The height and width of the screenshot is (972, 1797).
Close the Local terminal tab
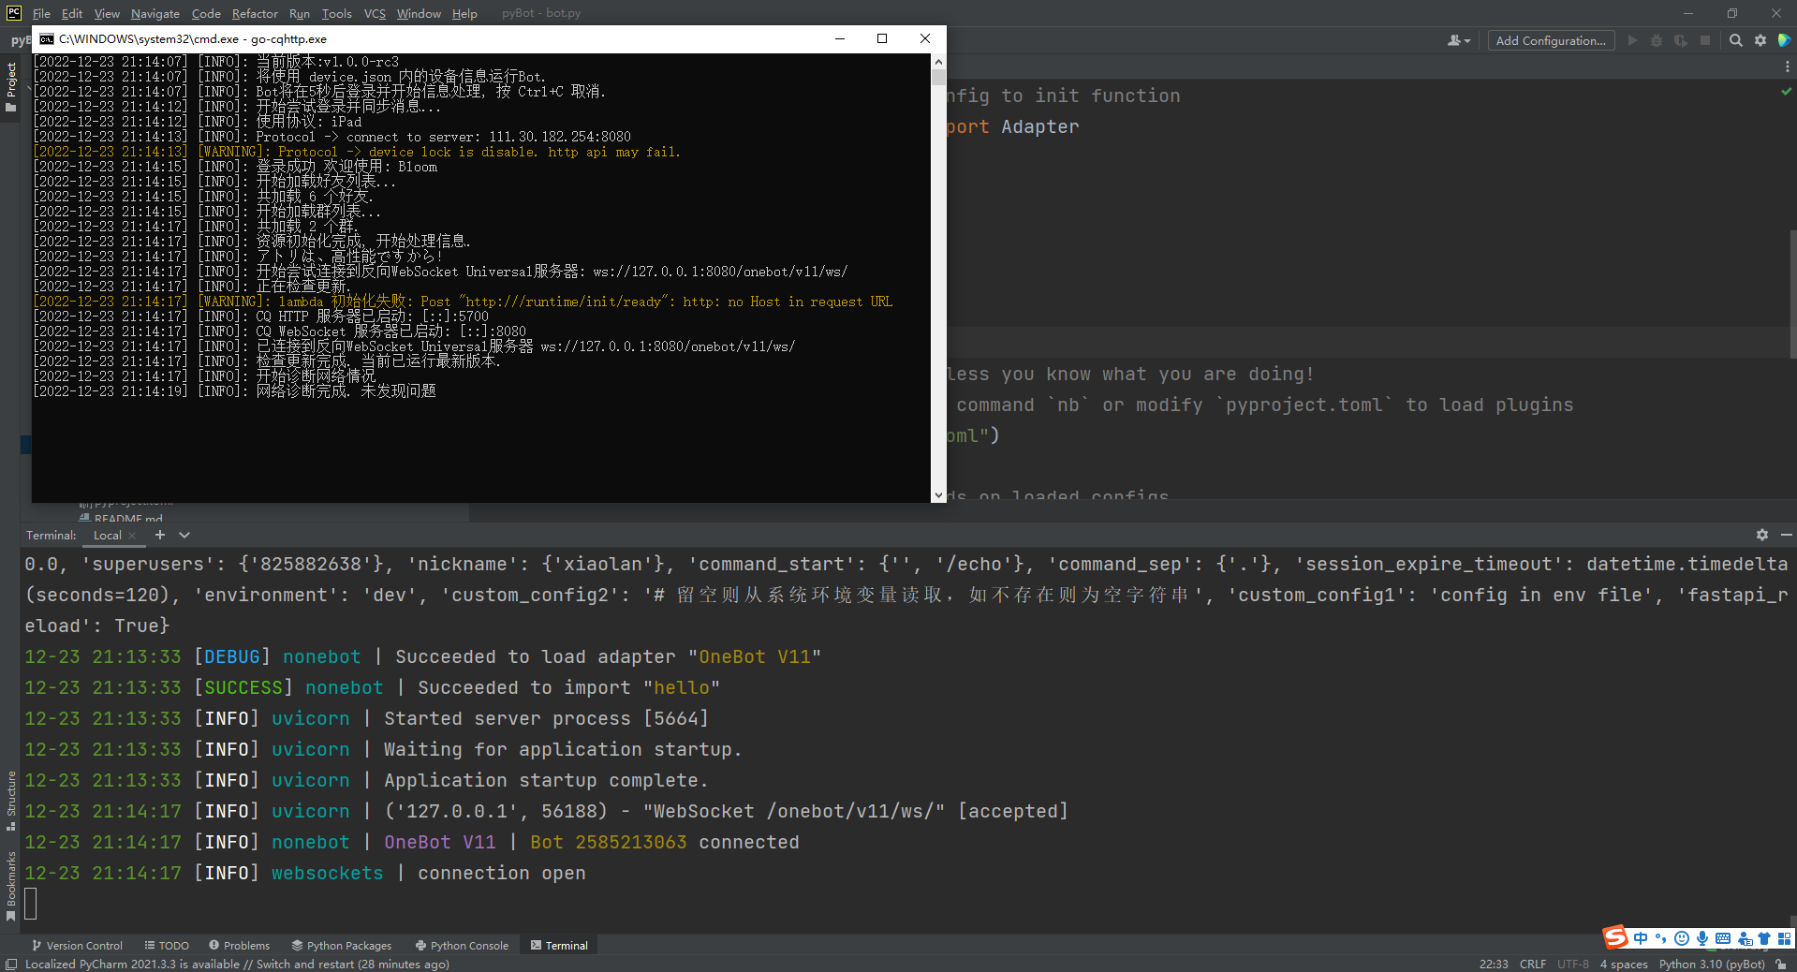tap(132, 535)
